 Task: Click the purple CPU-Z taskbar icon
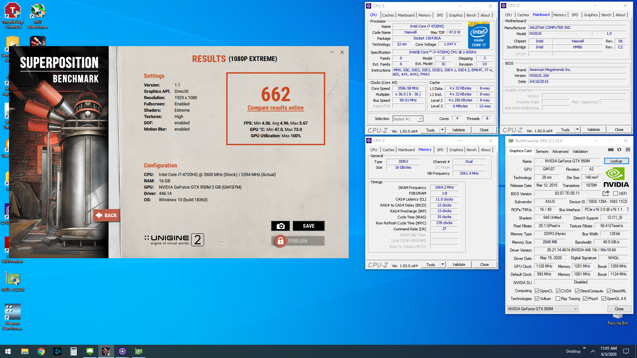(x=122, y=351)
